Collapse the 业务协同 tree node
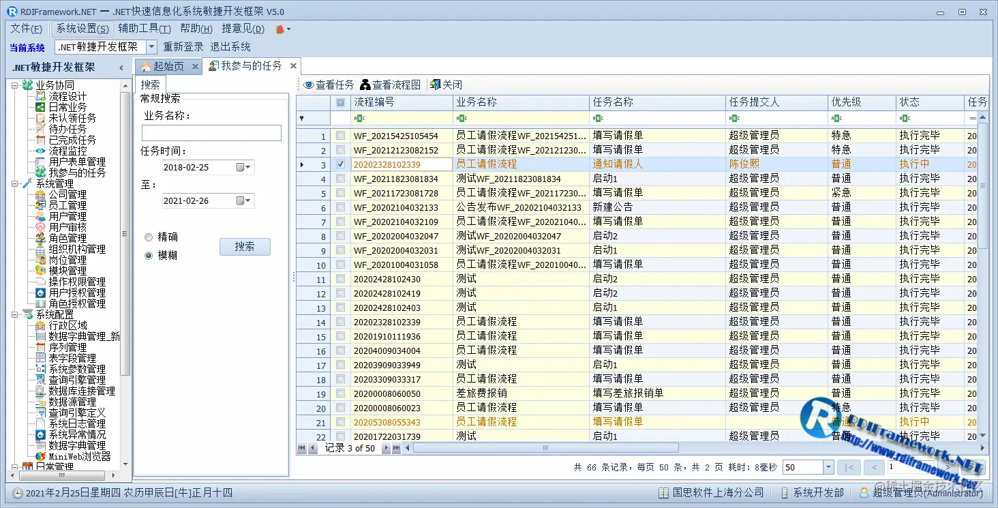The image size is (998, 508). coord(14,85)
